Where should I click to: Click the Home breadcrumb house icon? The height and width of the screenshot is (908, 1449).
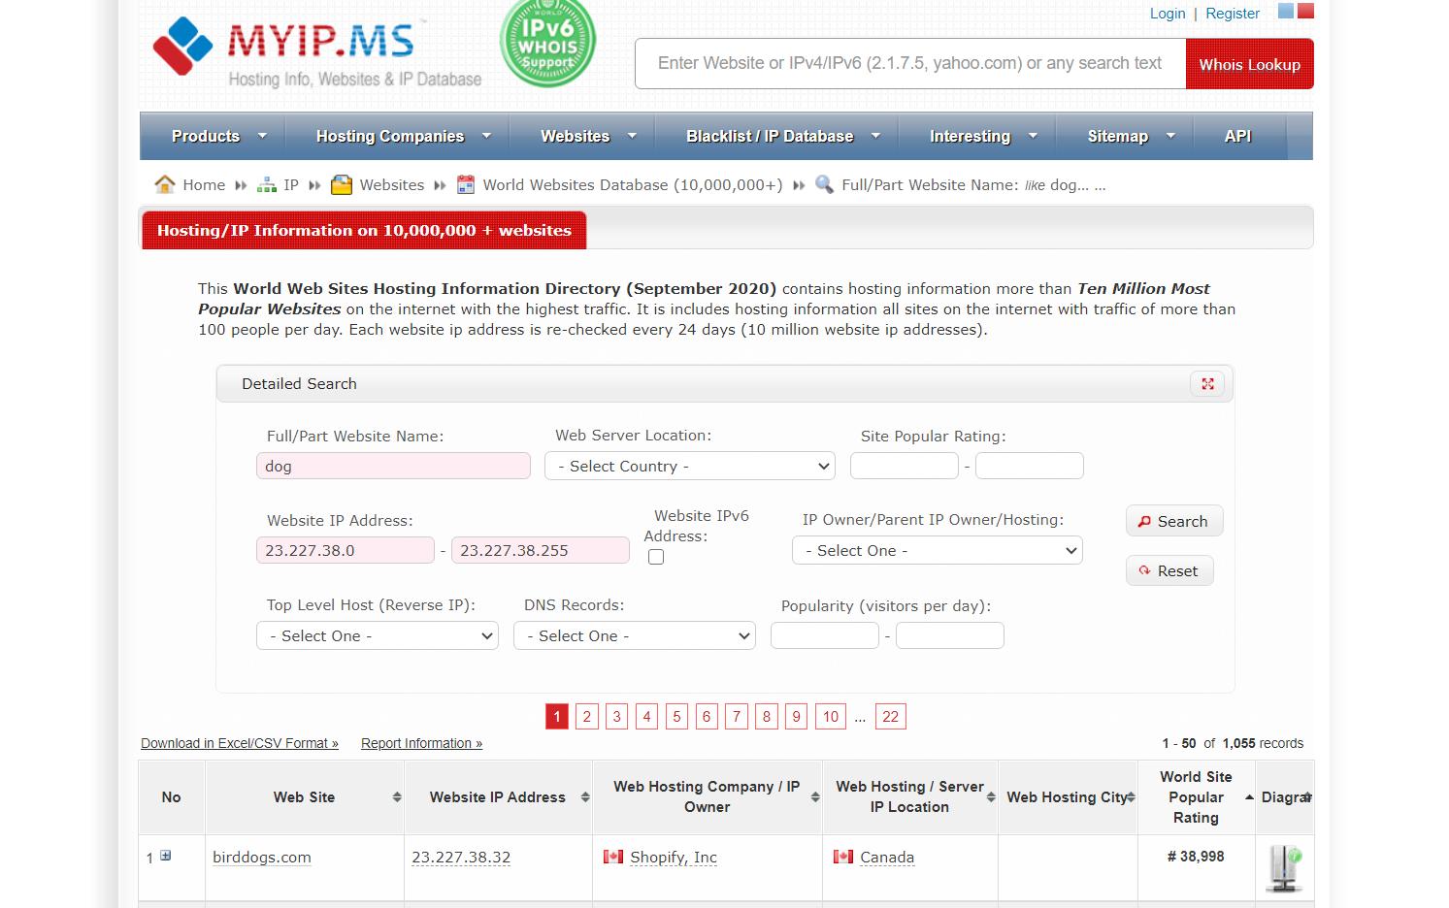(x=165, y=184)
